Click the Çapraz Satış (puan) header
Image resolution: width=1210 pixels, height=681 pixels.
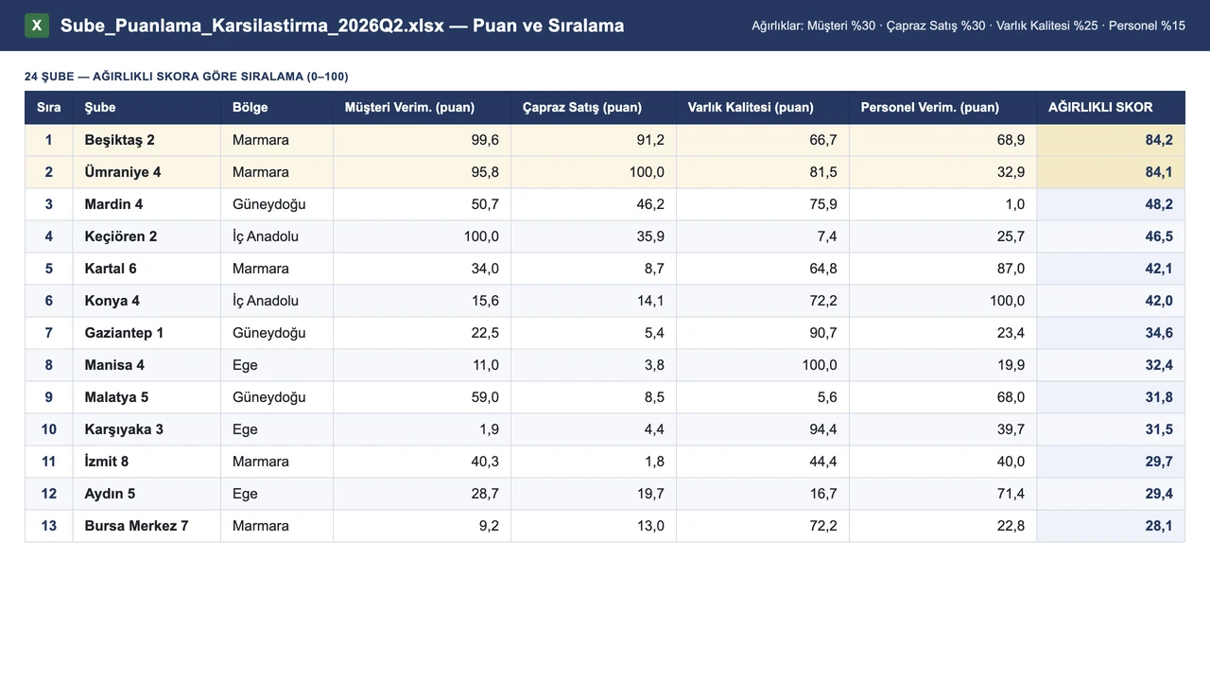click(594, 107)
